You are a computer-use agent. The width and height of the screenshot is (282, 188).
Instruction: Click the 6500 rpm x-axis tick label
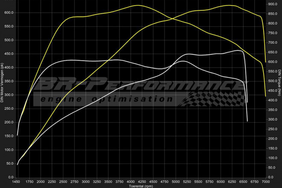(x=243, y=181)
